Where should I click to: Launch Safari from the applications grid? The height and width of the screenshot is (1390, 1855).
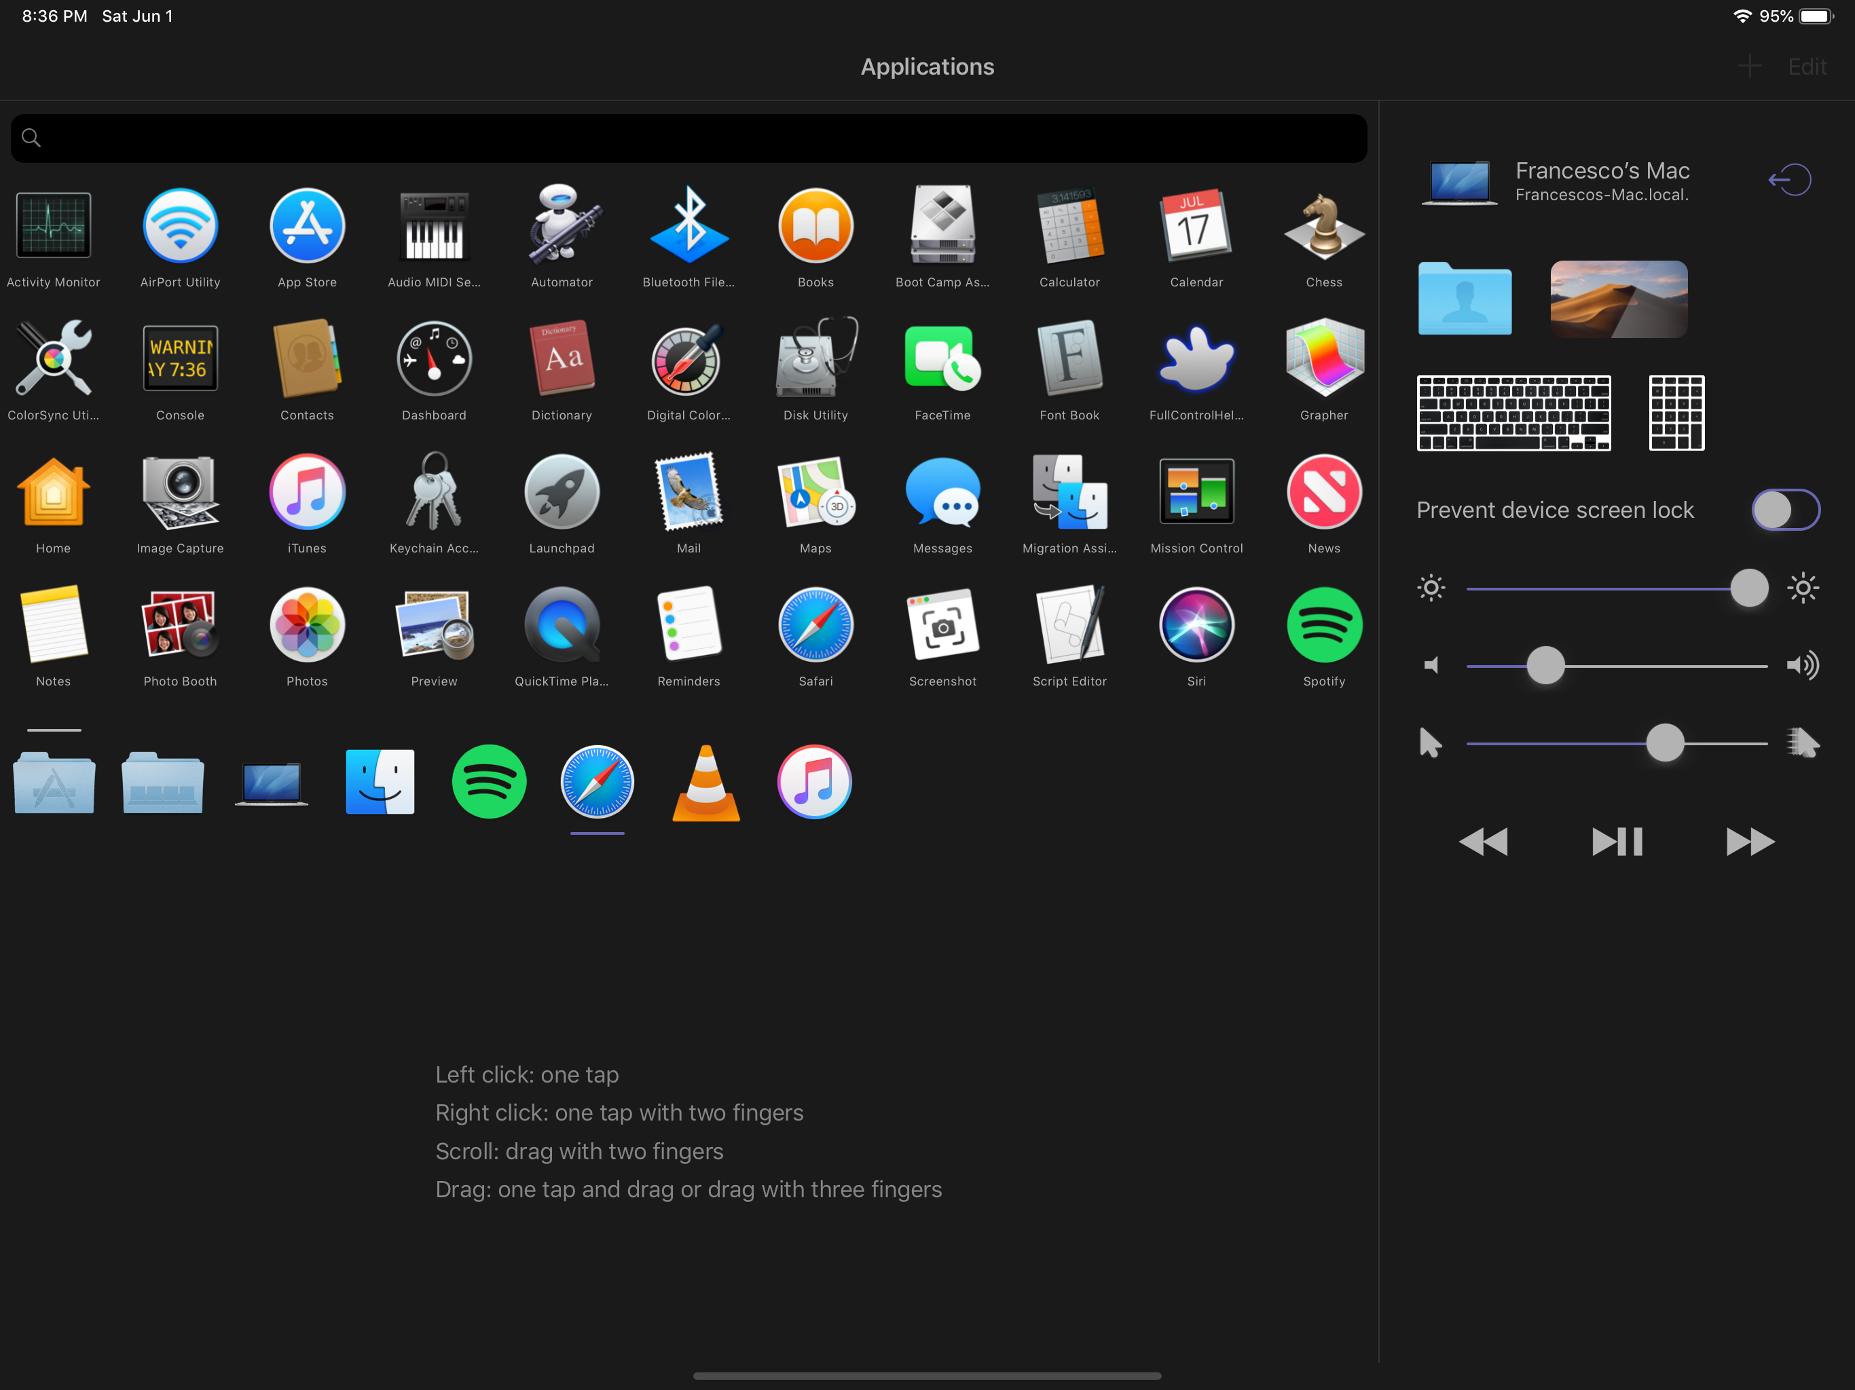816,624
